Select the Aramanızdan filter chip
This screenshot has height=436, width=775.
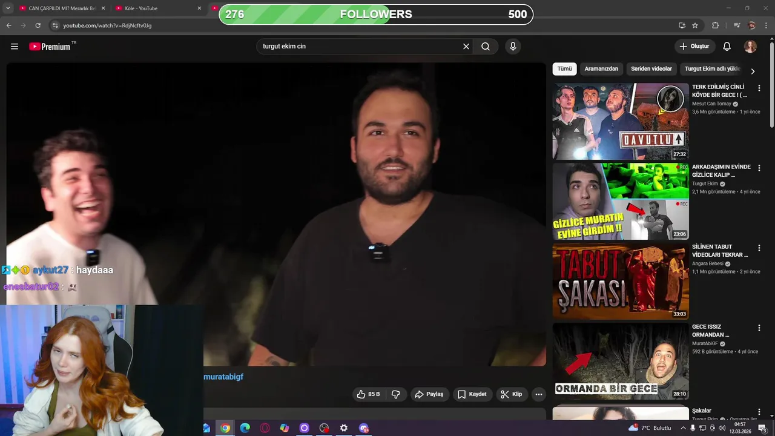point(601,69)
